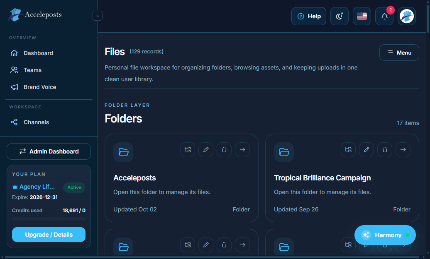This screenshot has width=430, height=259.
Task: Click the pencil icon on the card below Acceleposts
Action: [x=206, y=245]
